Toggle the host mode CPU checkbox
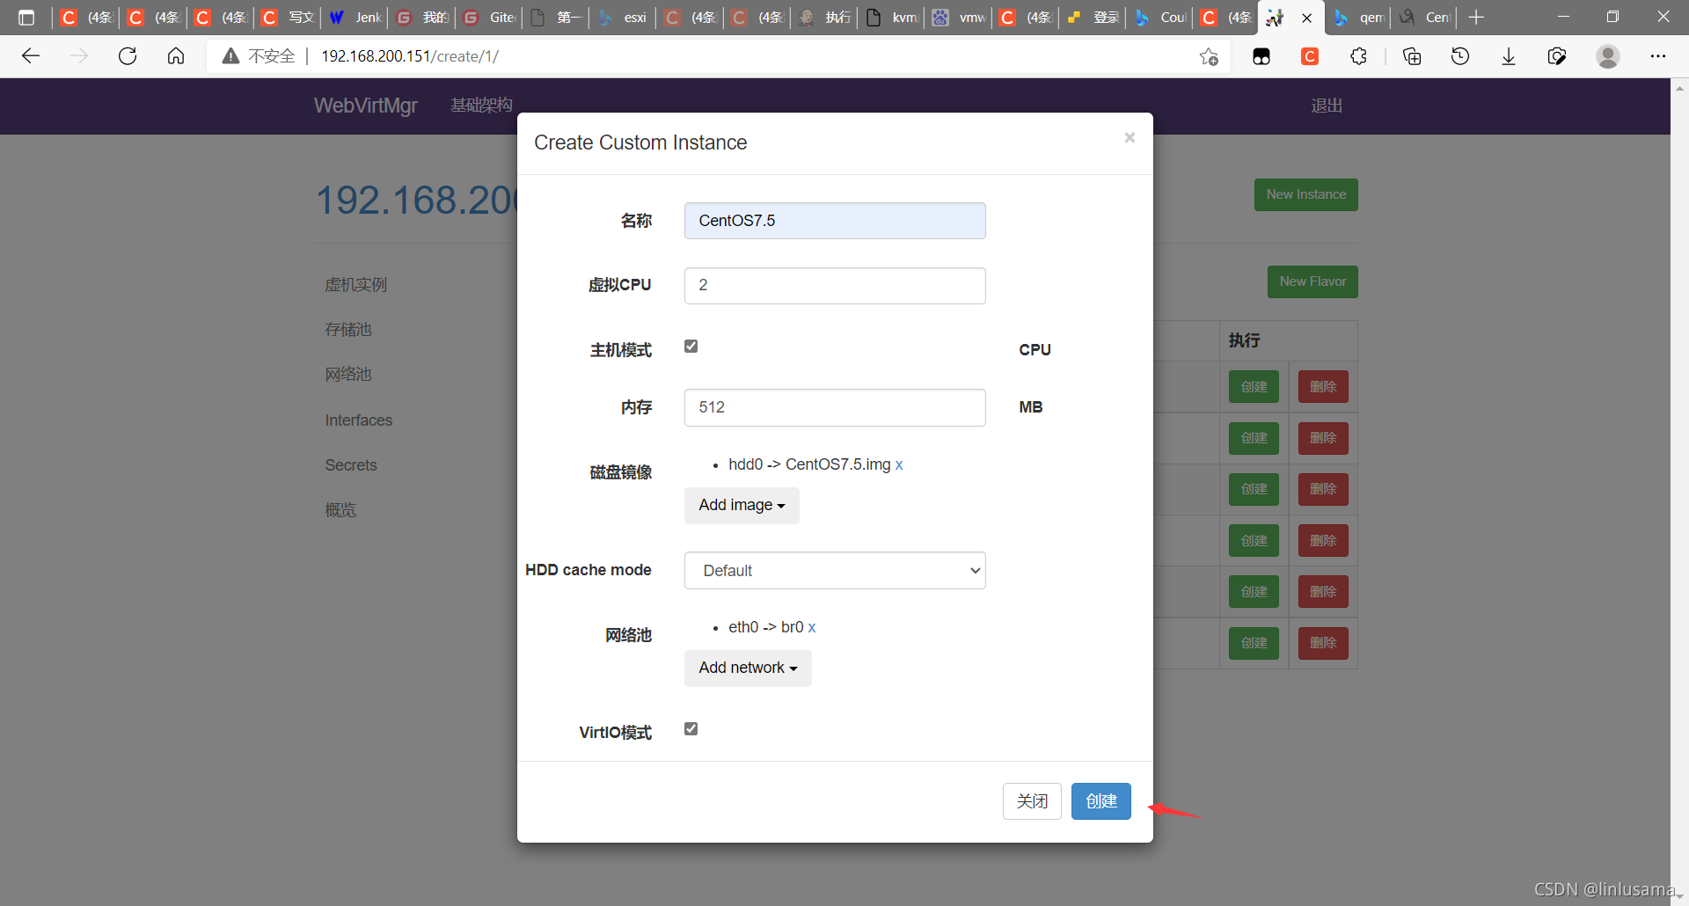The image size is (1689, 906). point(691,347)
